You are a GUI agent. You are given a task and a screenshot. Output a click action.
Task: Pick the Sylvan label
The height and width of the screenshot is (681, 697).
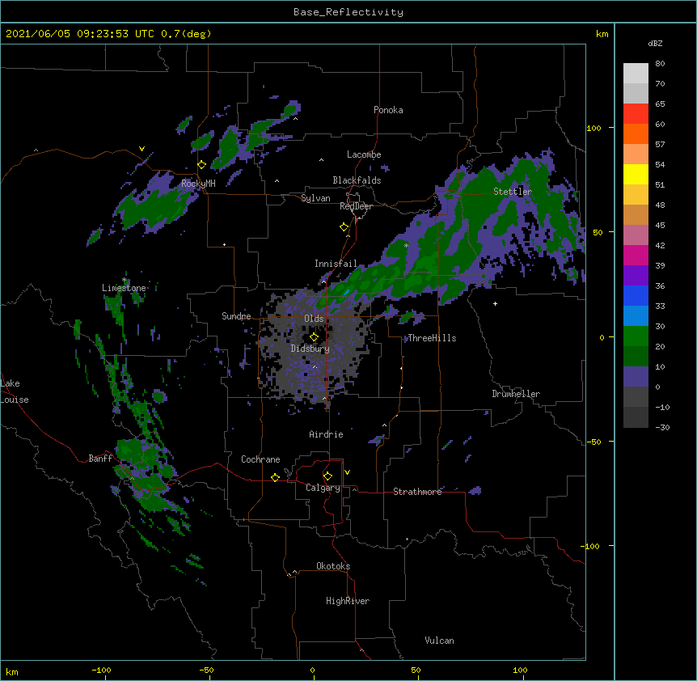point(315,198)
